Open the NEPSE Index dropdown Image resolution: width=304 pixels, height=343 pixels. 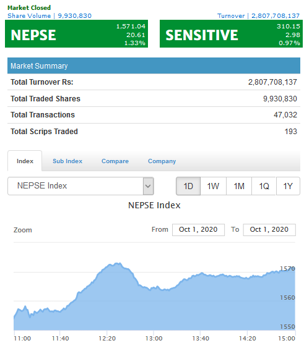(80, 186)
